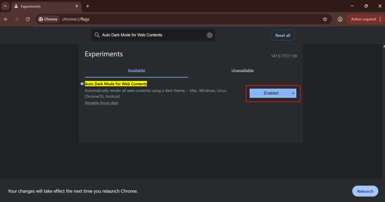Open the #enable-force-dark link

[102, 103]
